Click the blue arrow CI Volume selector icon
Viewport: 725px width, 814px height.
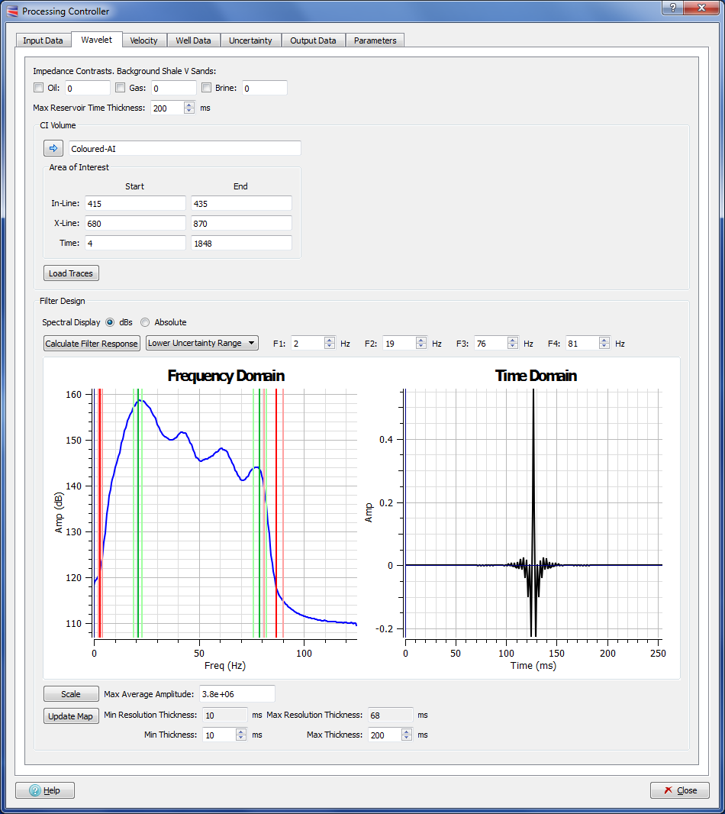(53, 148)
